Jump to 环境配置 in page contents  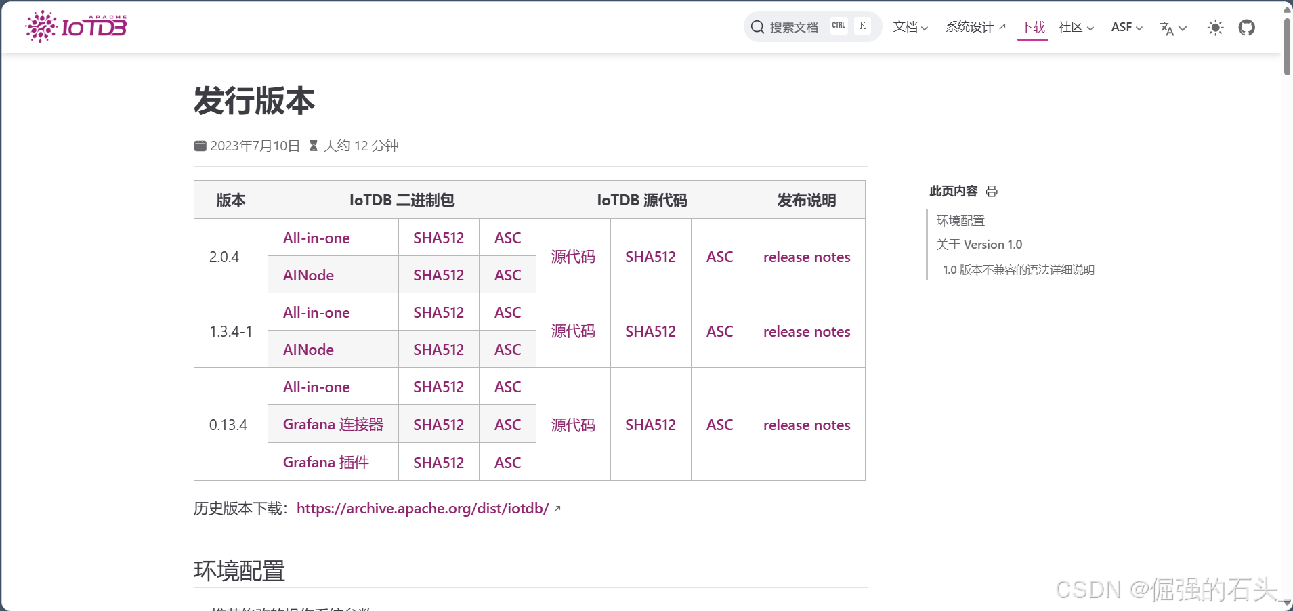960,220
